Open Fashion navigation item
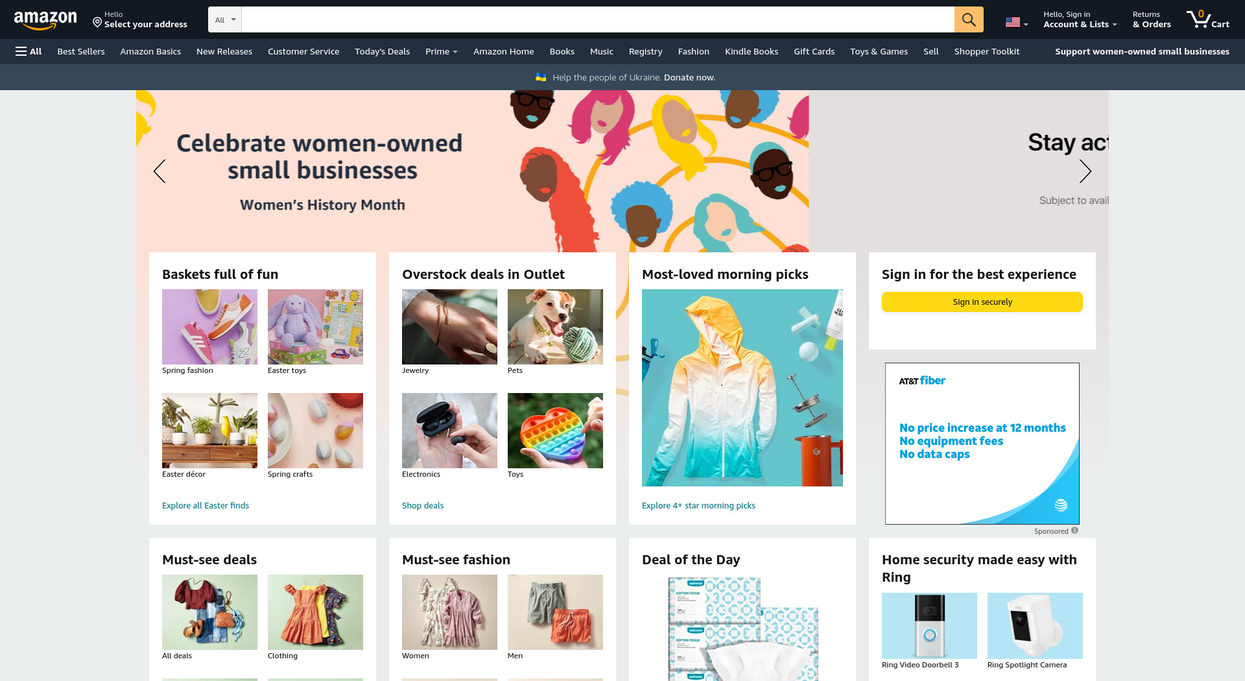 tap(694, 51)
